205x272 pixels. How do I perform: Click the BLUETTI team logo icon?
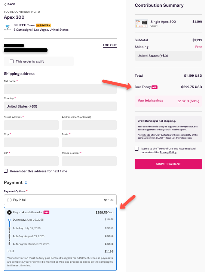tap(7, 28)
